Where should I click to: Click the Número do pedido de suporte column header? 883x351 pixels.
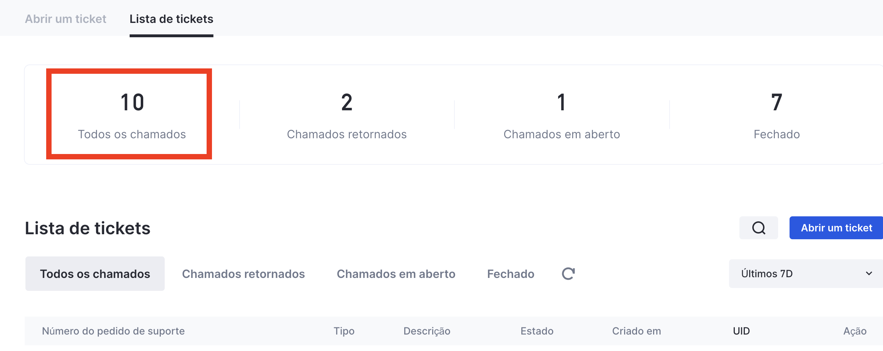(113, 331)
